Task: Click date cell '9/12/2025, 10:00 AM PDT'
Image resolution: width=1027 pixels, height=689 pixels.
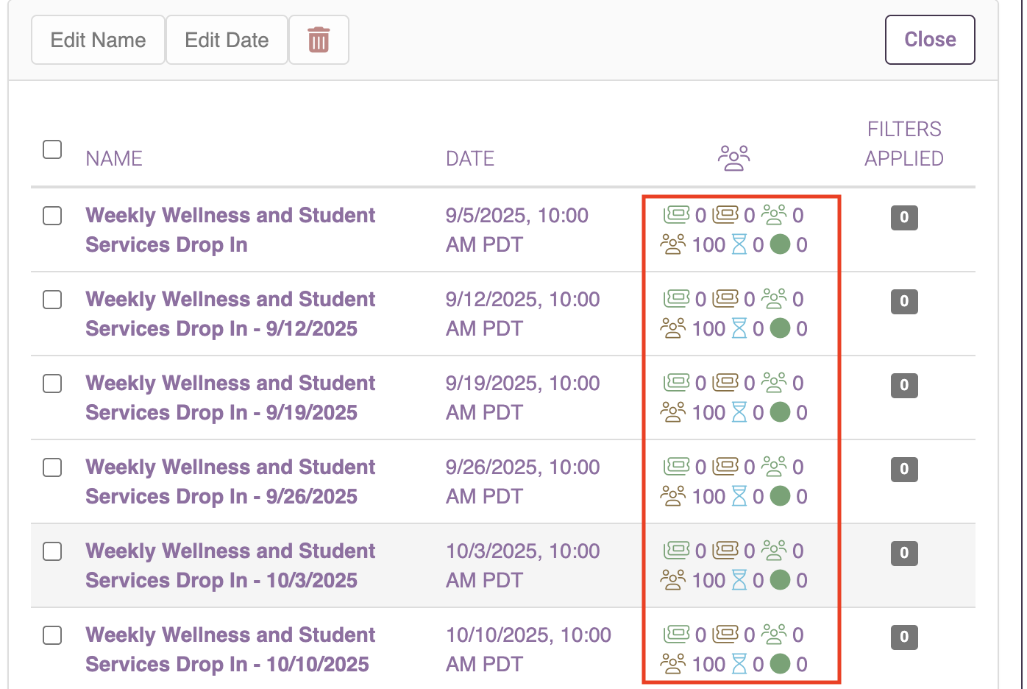Action: tap(523, 314)
